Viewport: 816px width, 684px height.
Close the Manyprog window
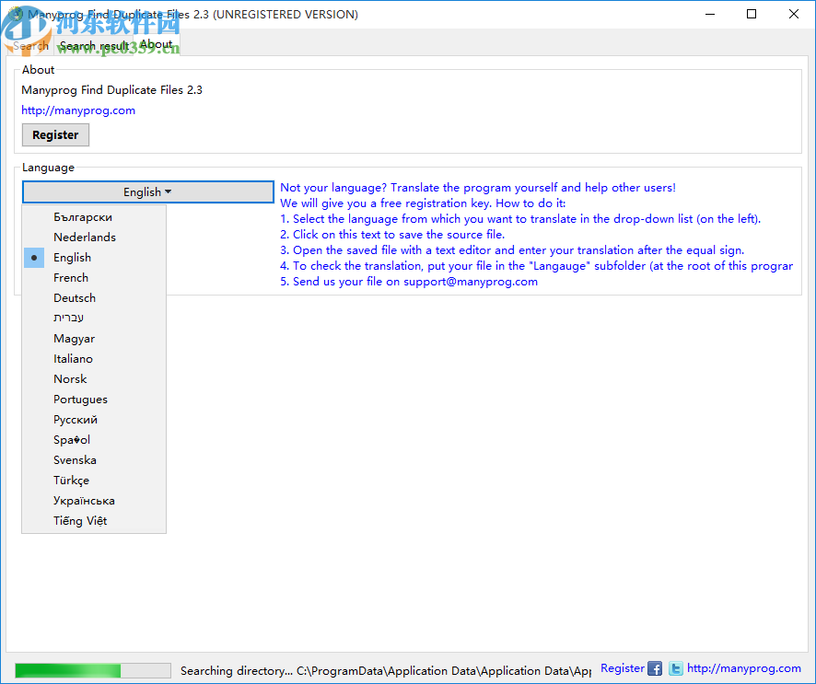click(794, 14)
